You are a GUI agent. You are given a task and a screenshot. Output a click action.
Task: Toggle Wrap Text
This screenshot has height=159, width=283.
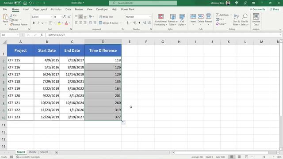tap(106, 17)
